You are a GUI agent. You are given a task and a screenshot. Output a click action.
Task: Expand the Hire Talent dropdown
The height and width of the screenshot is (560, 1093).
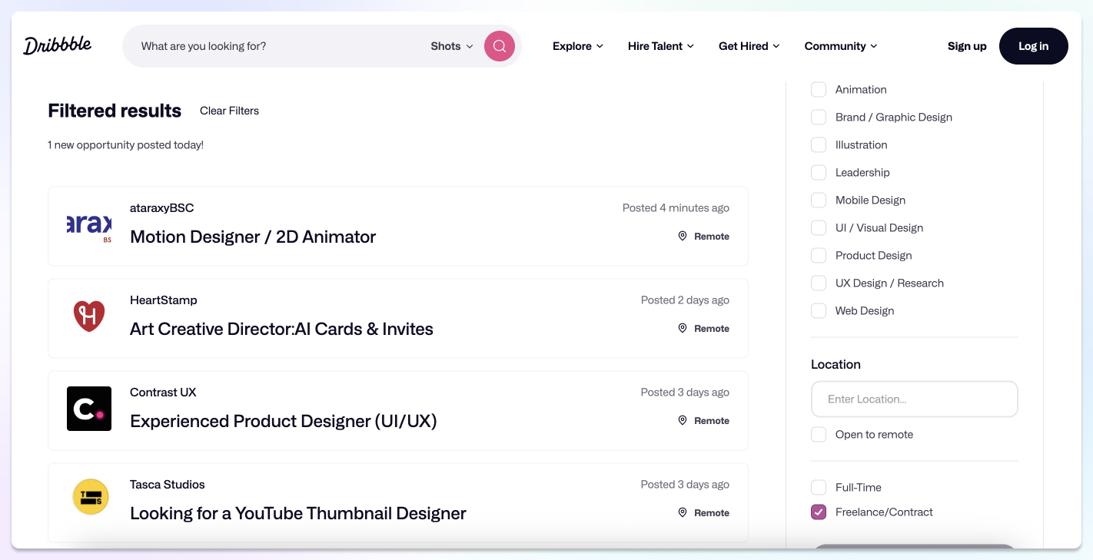660,46
